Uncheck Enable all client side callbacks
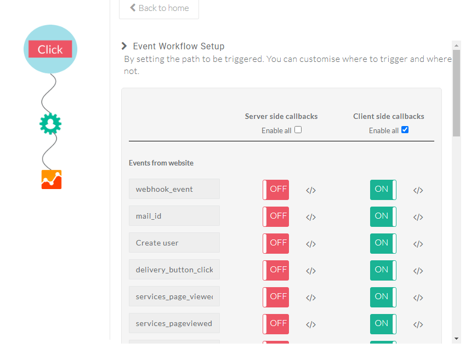The width and height of the screenshot is (471, 354). [x=405, y=130]
